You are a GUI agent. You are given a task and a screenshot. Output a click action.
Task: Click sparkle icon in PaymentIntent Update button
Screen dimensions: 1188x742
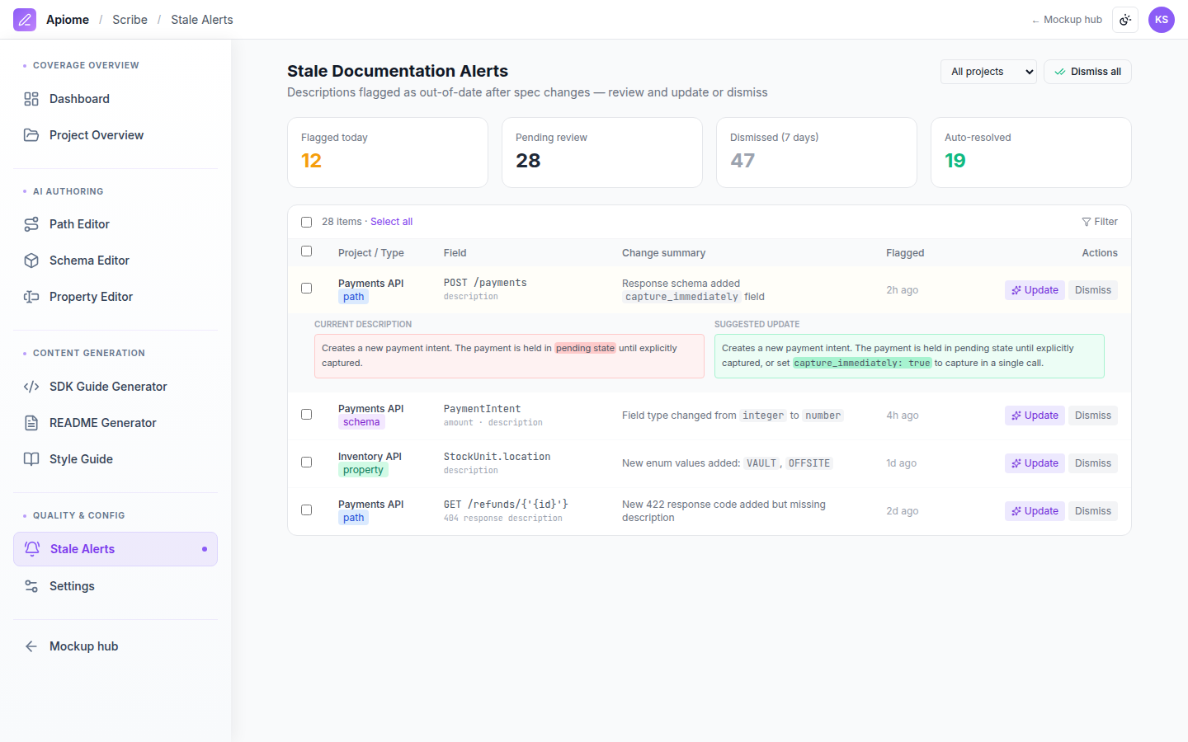pyautogui.click(x=1016, y=416)
